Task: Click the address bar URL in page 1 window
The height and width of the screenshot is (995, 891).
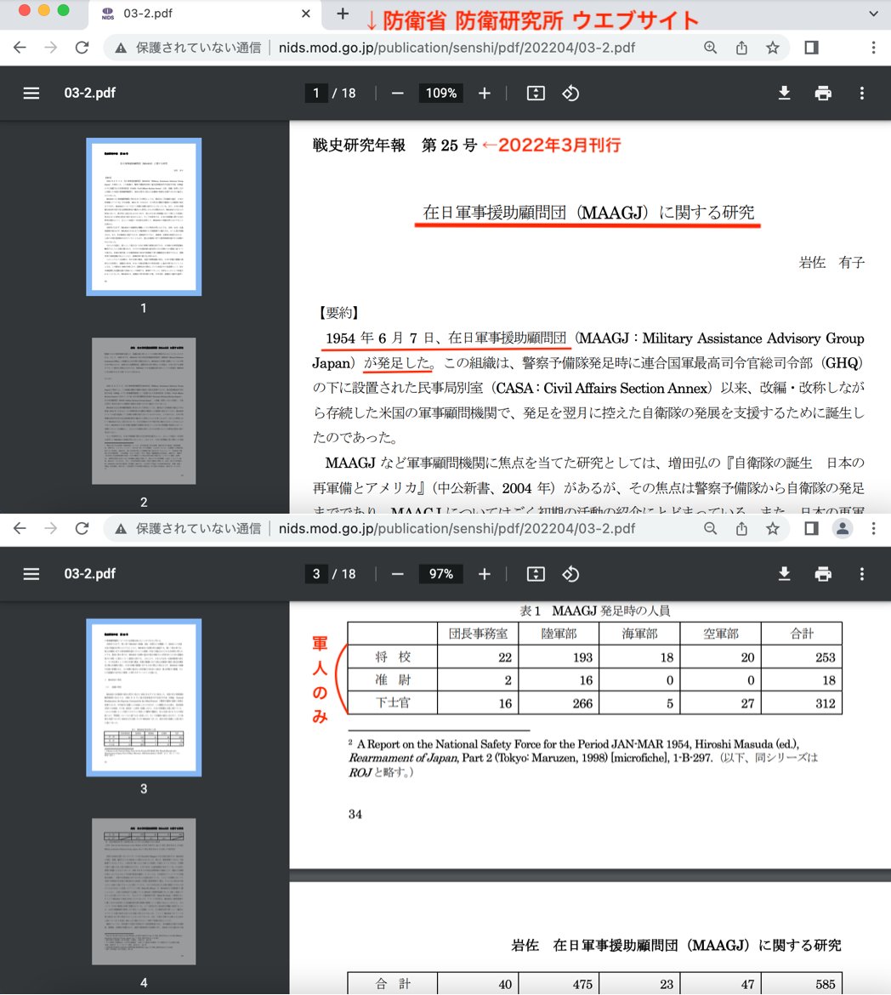Action: (457, 48)
